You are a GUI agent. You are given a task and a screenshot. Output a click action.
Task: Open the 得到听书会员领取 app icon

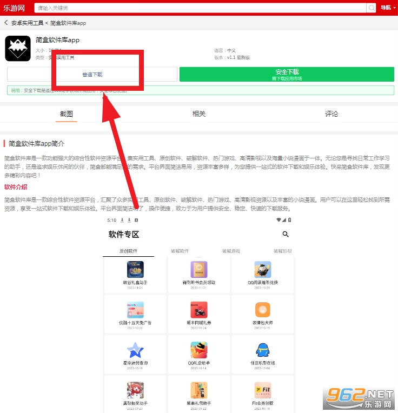[199, 269]
